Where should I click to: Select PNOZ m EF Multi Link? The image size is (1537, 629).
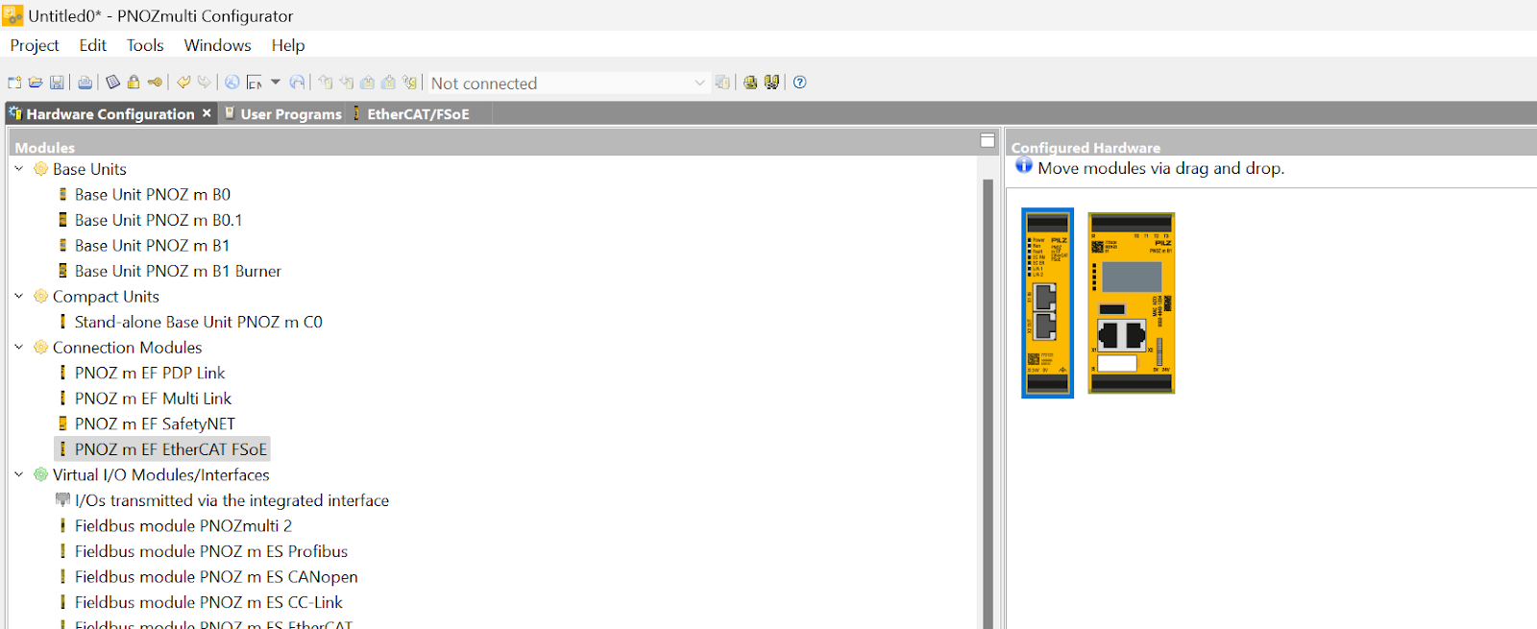(x=153, y=399)
